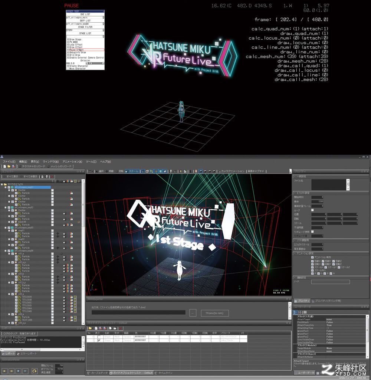The height and width of the screenshot is (380, 371).
Task: Open folder icon in guide object list toolbar
Action: pos(90,328)
